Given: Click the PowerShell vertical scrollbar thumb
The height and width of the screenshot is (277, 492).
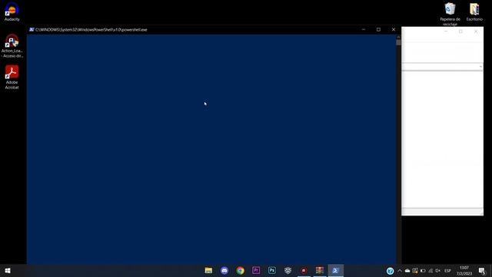Looking at the screenshot, I should click(x=398, y=42).
